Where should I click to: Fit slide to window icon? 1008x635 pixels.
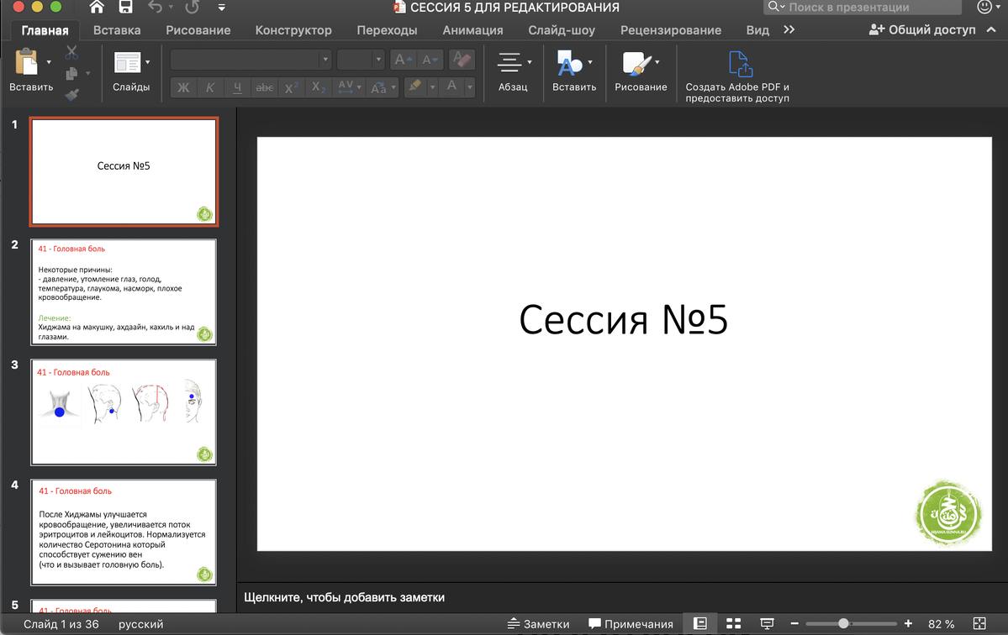pos(979,623)
